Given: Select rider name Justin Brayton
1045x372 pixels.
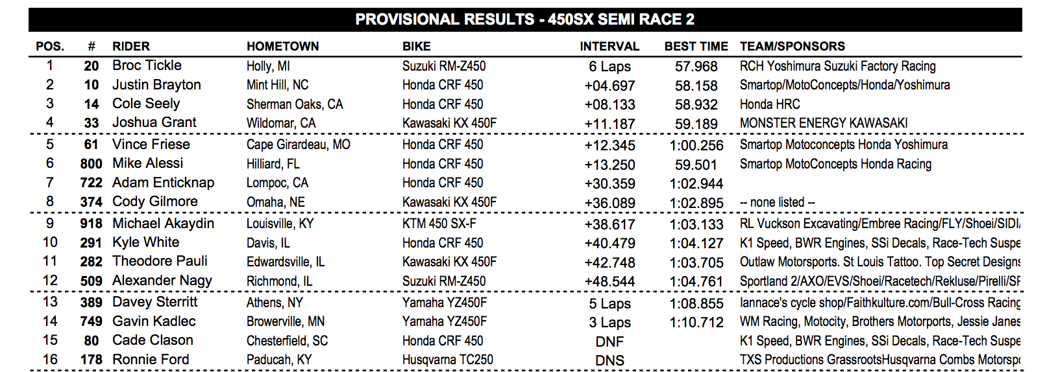Looking at the screenshot, I should [x=156, y=85].
